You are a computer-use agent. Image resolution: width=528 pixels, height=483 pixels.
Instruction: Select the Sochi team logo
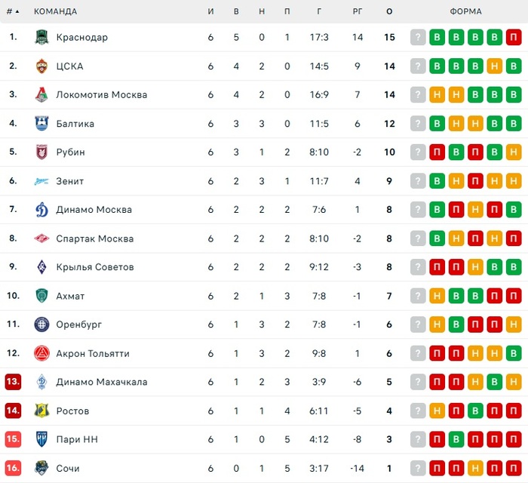(x=41, y=468)
